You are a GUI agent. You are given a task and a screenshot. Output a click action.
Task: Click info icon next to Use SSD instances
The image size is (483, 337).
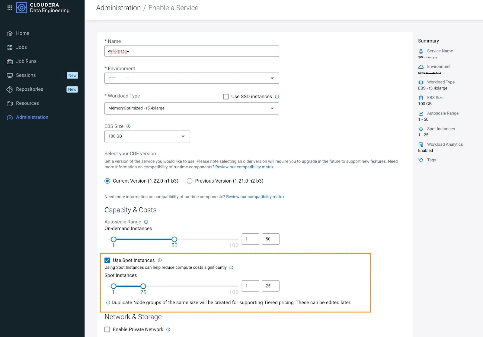277,97
